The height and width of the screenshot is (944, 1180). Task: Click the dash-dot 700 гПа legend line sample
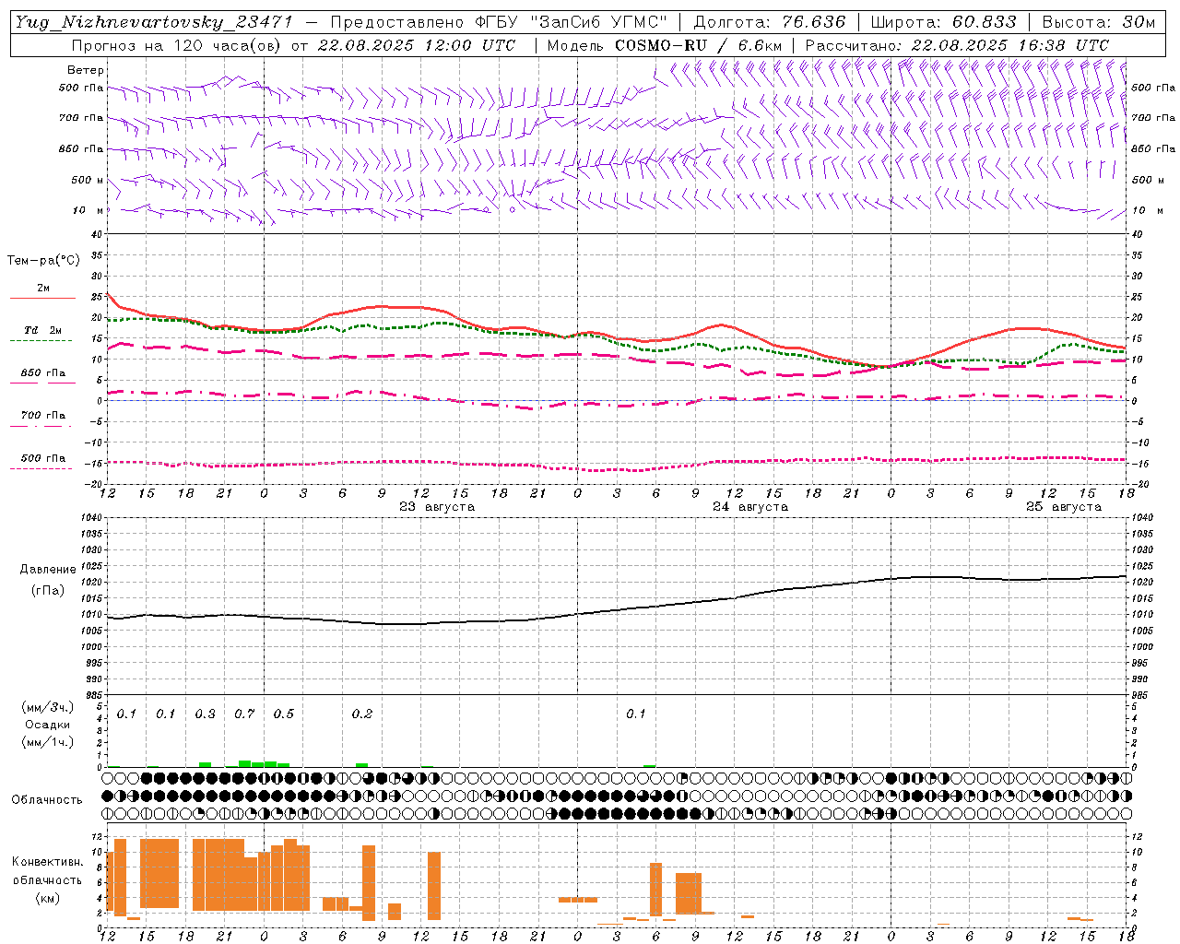[x=41, y=426]
